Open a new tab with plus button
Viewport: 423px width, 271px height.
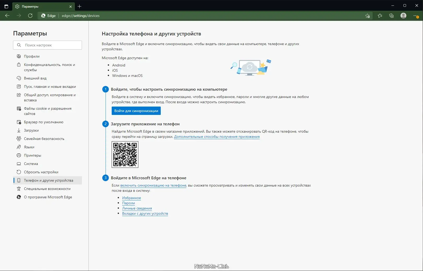pyautogui.click(x=80, y=6)
